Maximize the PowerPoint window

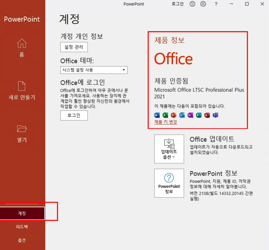pos(247,4)
